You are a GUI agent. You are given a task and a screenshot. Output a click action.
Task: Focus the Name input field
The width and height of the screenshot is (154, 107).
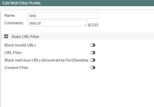(x=63, y=16)
